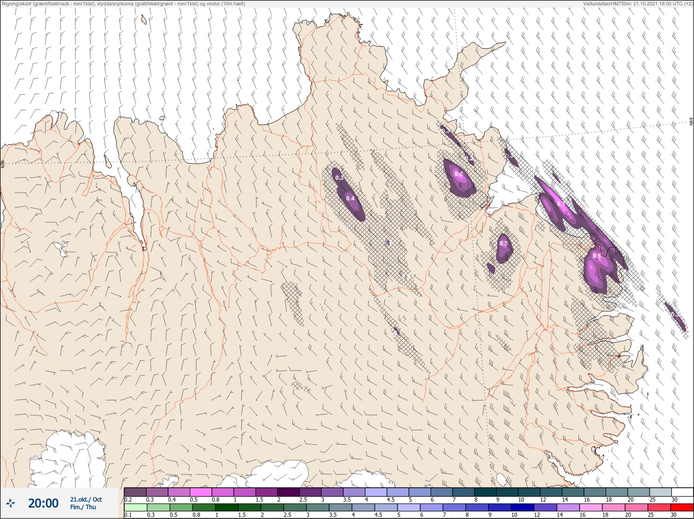Screen dimensions: 694x519
Task: Select the light pink swatch between 16 and 18 in the lower row
Action: (591, 508)
